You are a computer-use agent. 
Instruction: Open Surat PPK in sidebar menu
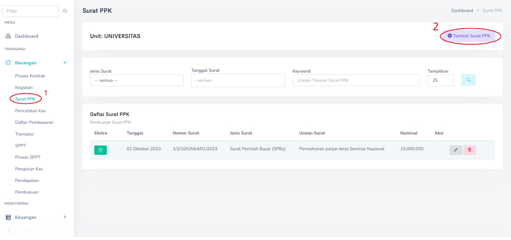[25, 99]
